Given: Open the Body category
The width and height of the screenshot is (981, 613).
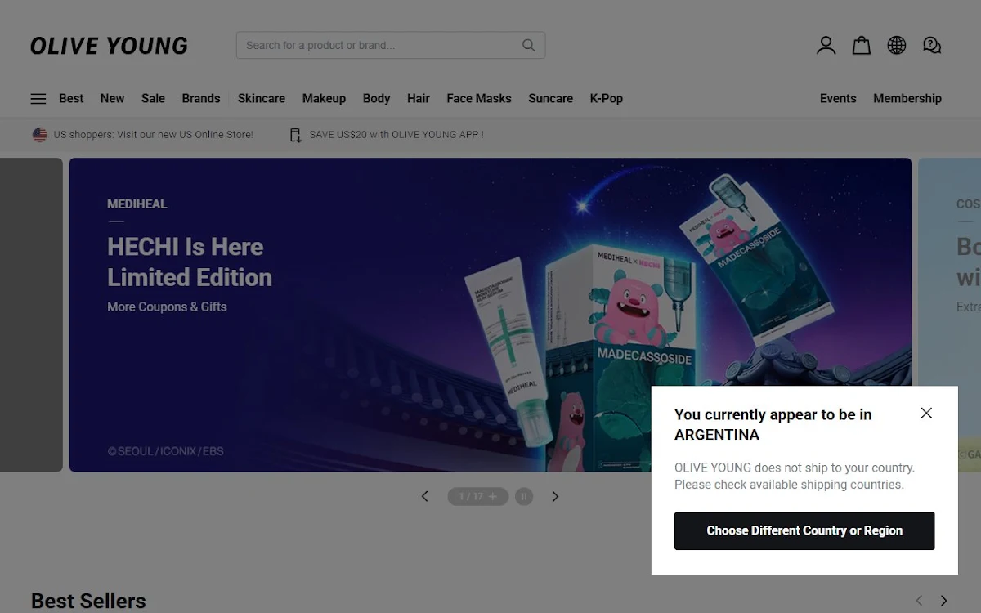Looking at the screenshot, I should [376, 98].
